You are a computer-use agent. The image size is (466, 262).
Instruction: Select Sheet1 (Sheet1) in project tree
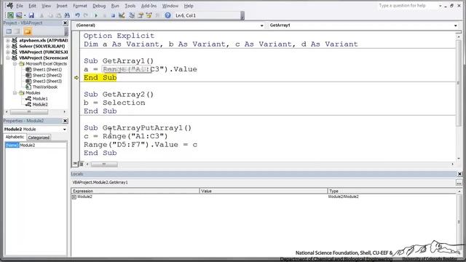point(47,70)
